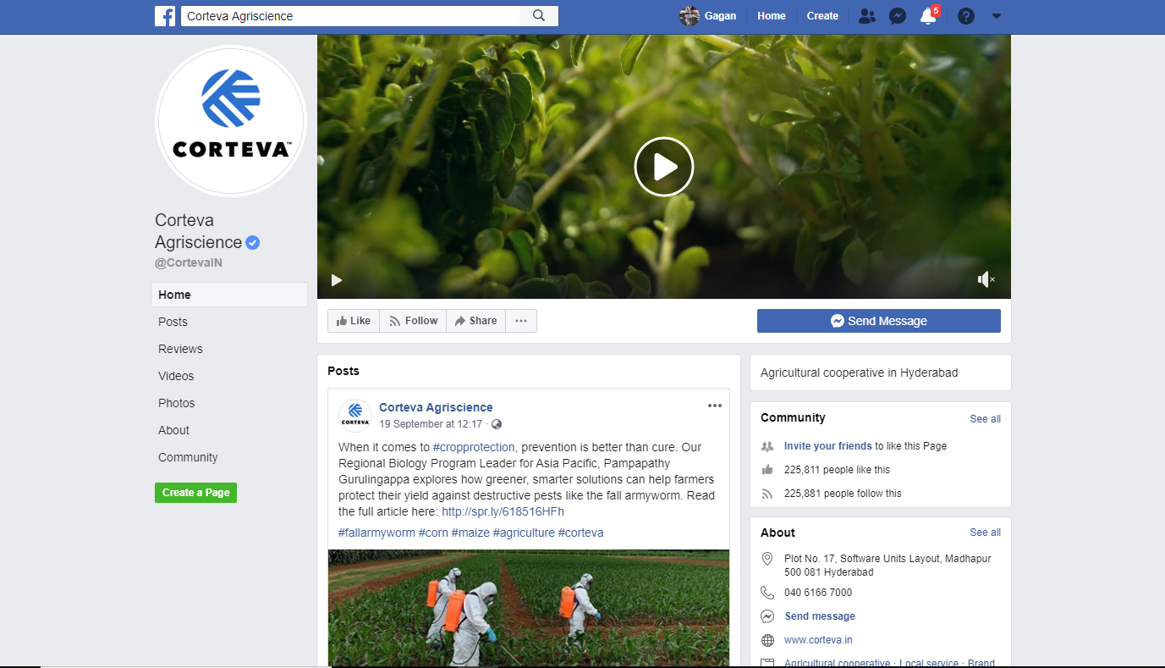
Task: Click the Share page button
Action: coord(475,321)
